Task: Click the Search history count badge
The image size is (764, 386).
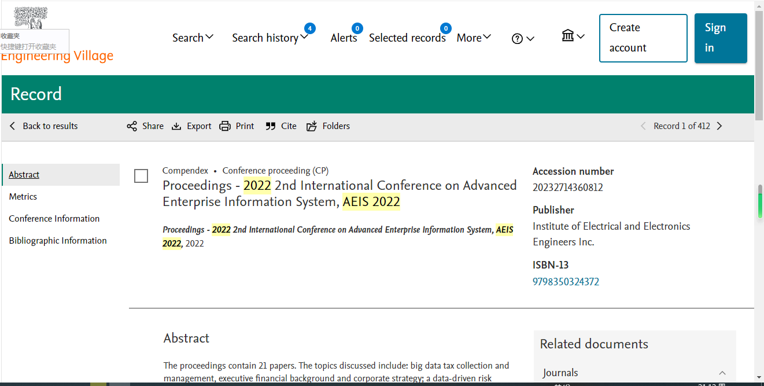Action: tap(310, 28)
